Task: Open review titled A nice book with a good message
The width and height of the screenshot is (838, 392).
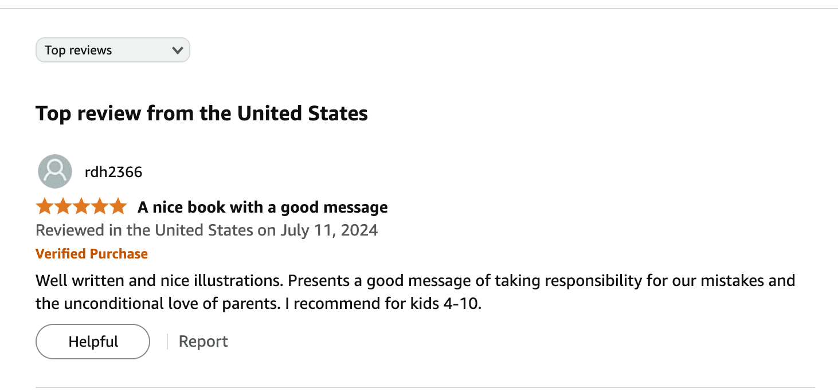Action: 263,207
